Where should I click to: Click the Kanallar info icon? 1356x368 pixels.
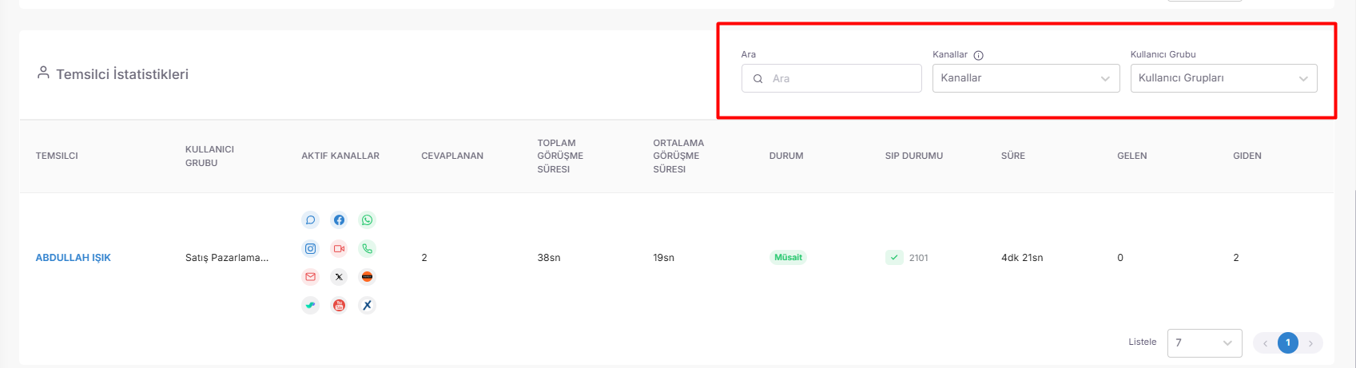click(x=979, y=55)
